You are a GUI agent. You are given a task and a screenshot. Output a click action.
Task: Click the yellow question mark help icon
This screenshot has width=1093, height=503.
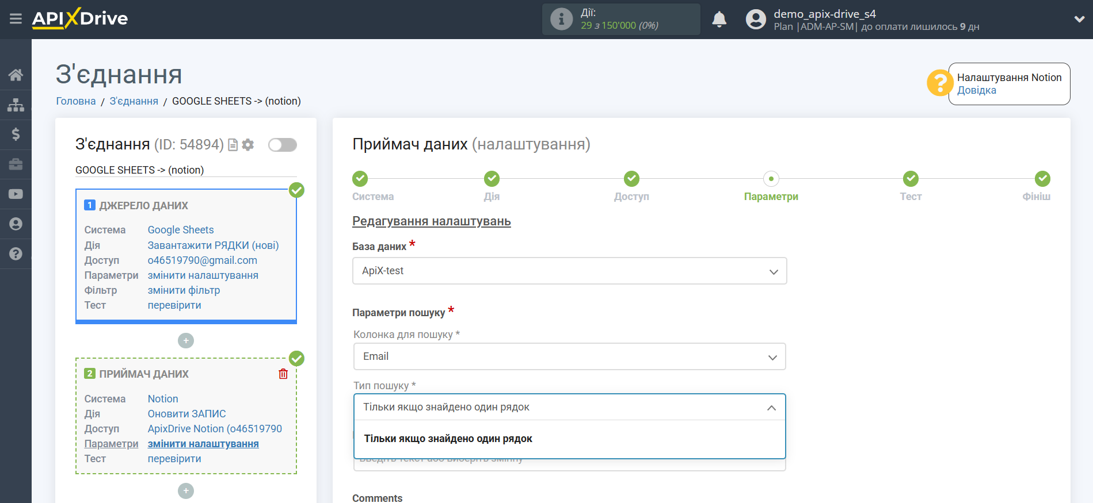tap(939, 83)
